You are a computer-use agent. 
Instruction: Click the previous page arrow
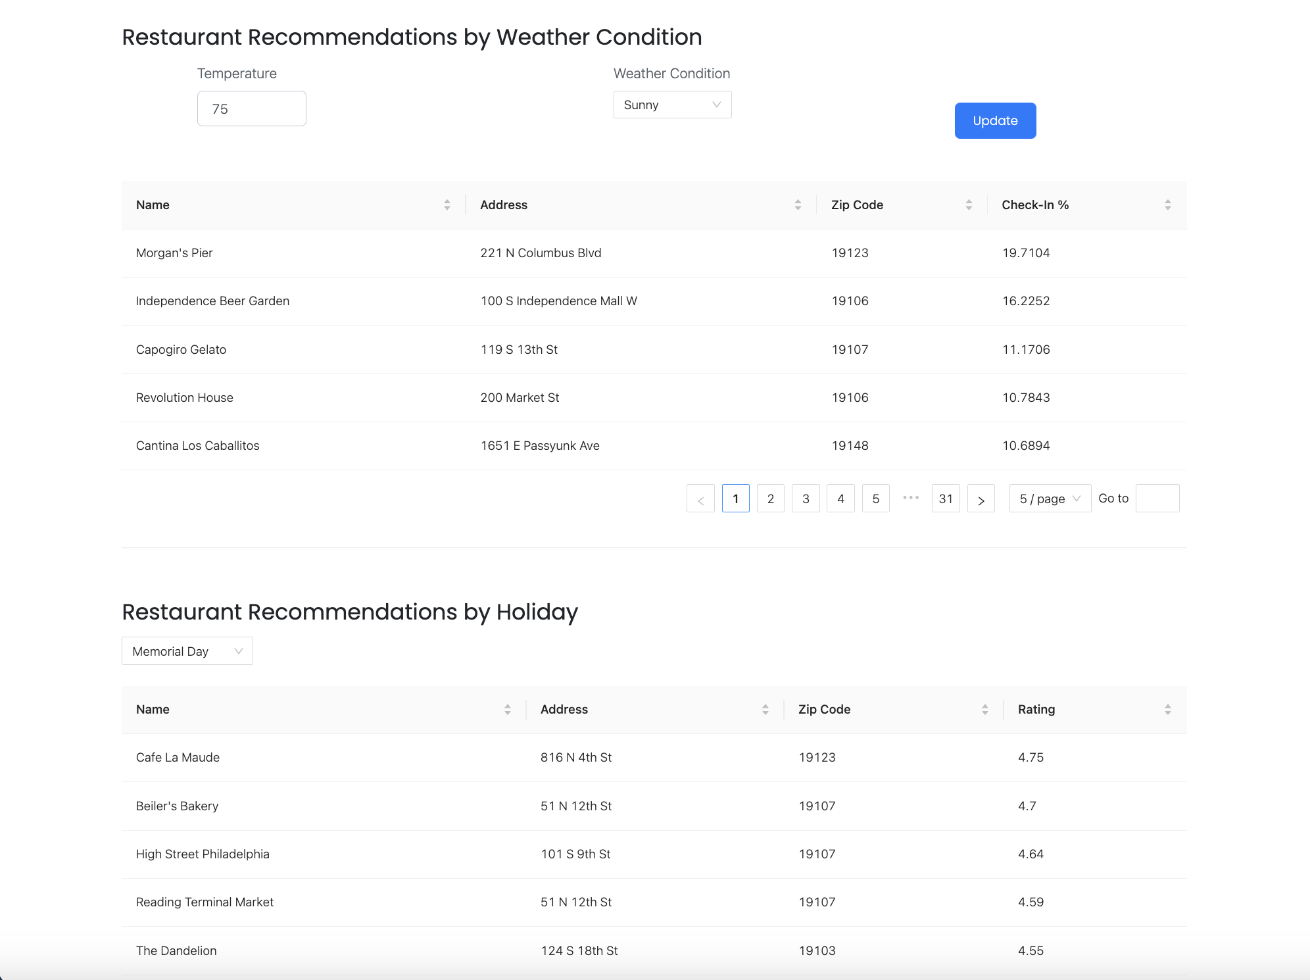700,499
